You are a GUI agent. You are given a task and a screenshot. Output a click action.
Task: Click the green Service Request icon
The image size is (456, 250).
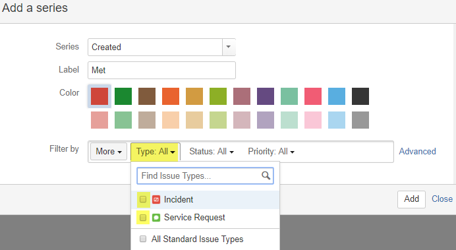pos(156,218)
